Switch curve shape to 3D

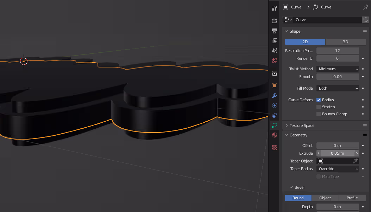(x=345, y=42)
